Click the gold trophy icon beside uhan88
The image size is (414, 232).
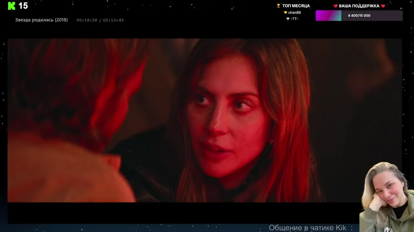pos(285,13)
